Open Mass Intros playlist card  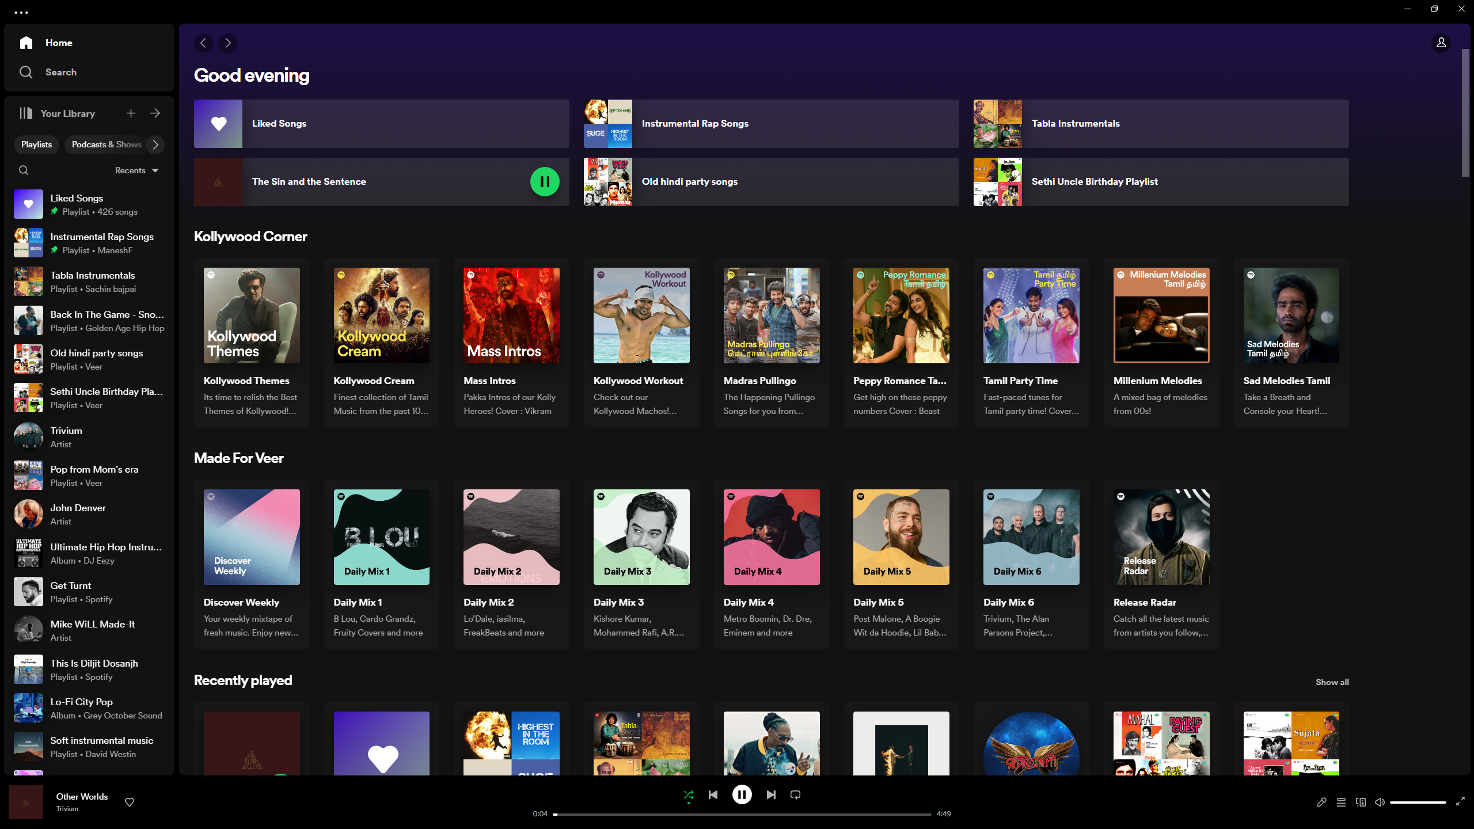(x=511, y=343)
